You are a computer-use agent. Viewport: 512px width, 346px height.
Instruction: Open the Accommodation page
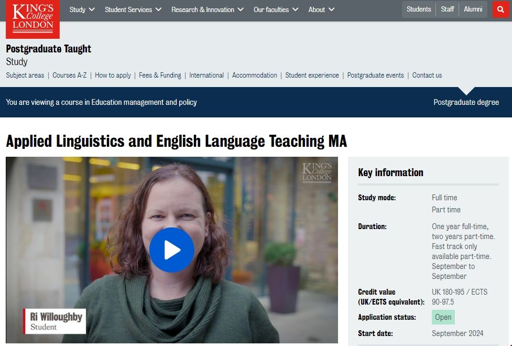click(255, 75)
